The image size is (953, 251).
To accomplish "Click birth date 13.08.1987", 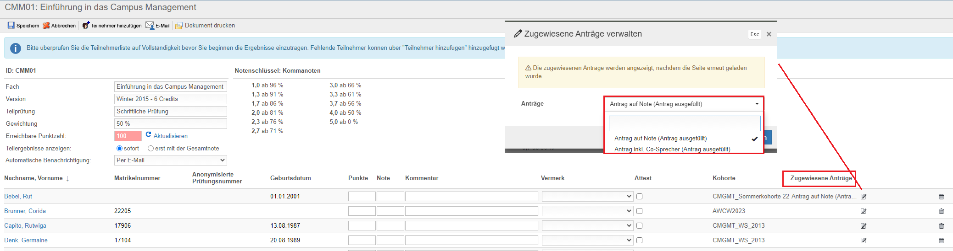I will tap(285, 226).
